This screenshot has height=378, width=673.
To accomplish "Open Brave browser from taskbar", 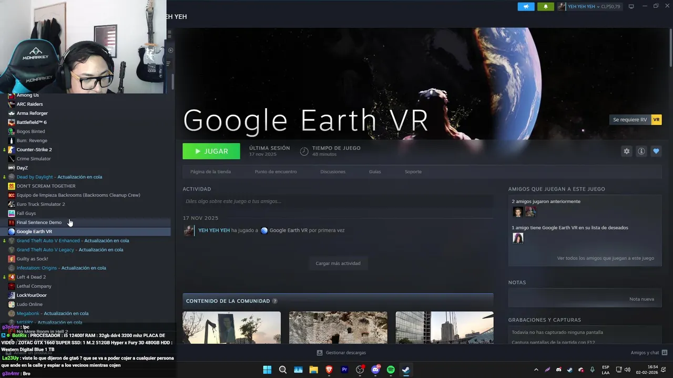I will point(329,370).
